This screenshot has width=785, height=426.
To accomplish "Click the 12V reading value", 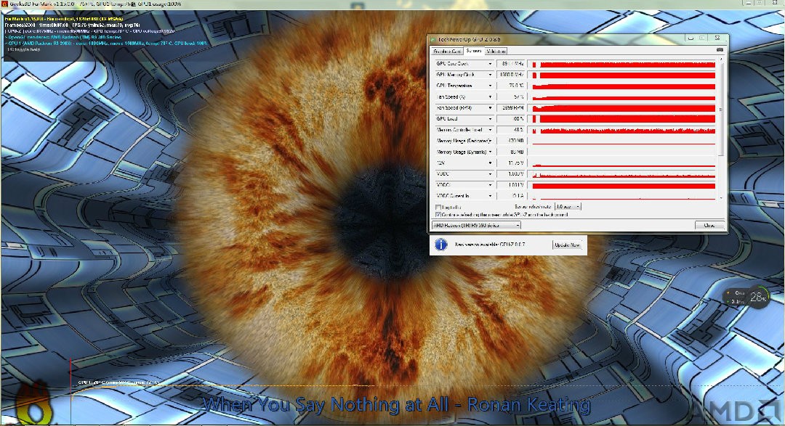I will coord(511,163).
